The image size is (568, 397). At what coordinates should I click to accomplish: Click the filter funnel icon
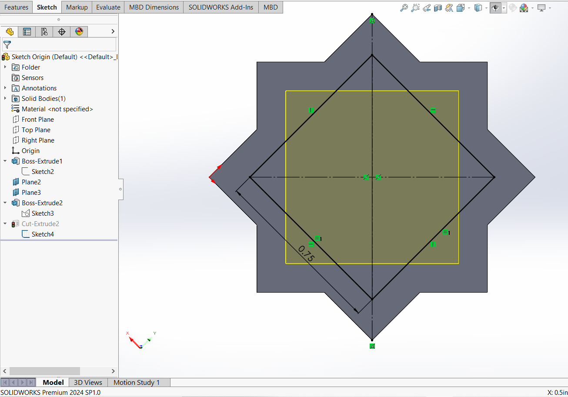coord(7,44)
